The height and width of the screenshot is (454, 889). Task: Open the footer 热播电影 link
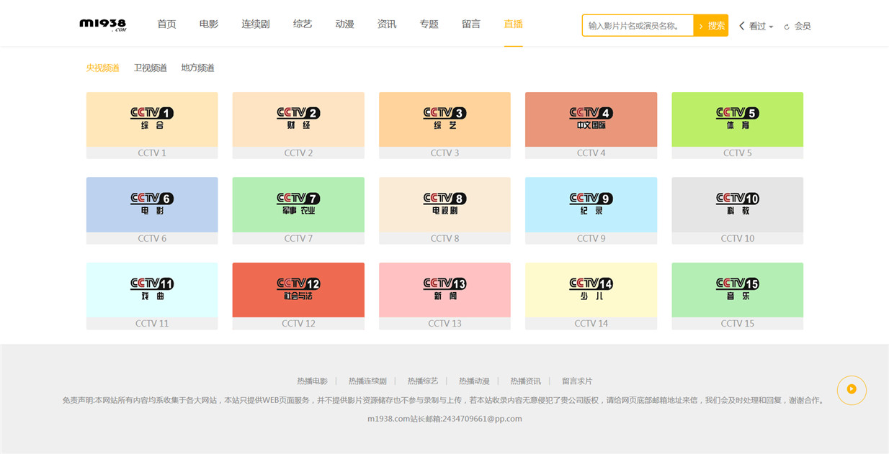[x=312, y=381]
